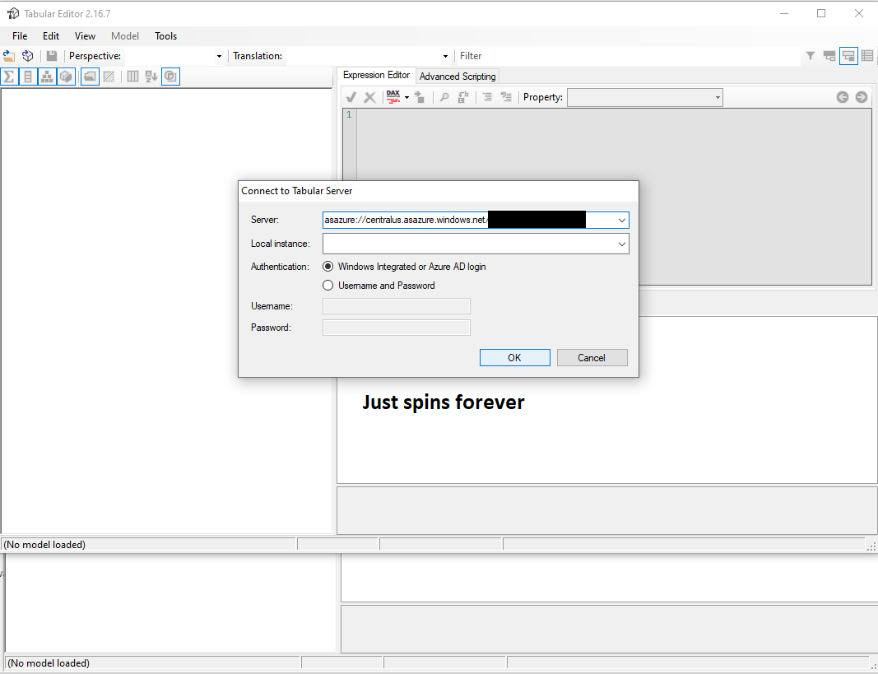Select the filter icon near the Filter box
This screenshot has width=878, height=674.
[x=811, y=55]
